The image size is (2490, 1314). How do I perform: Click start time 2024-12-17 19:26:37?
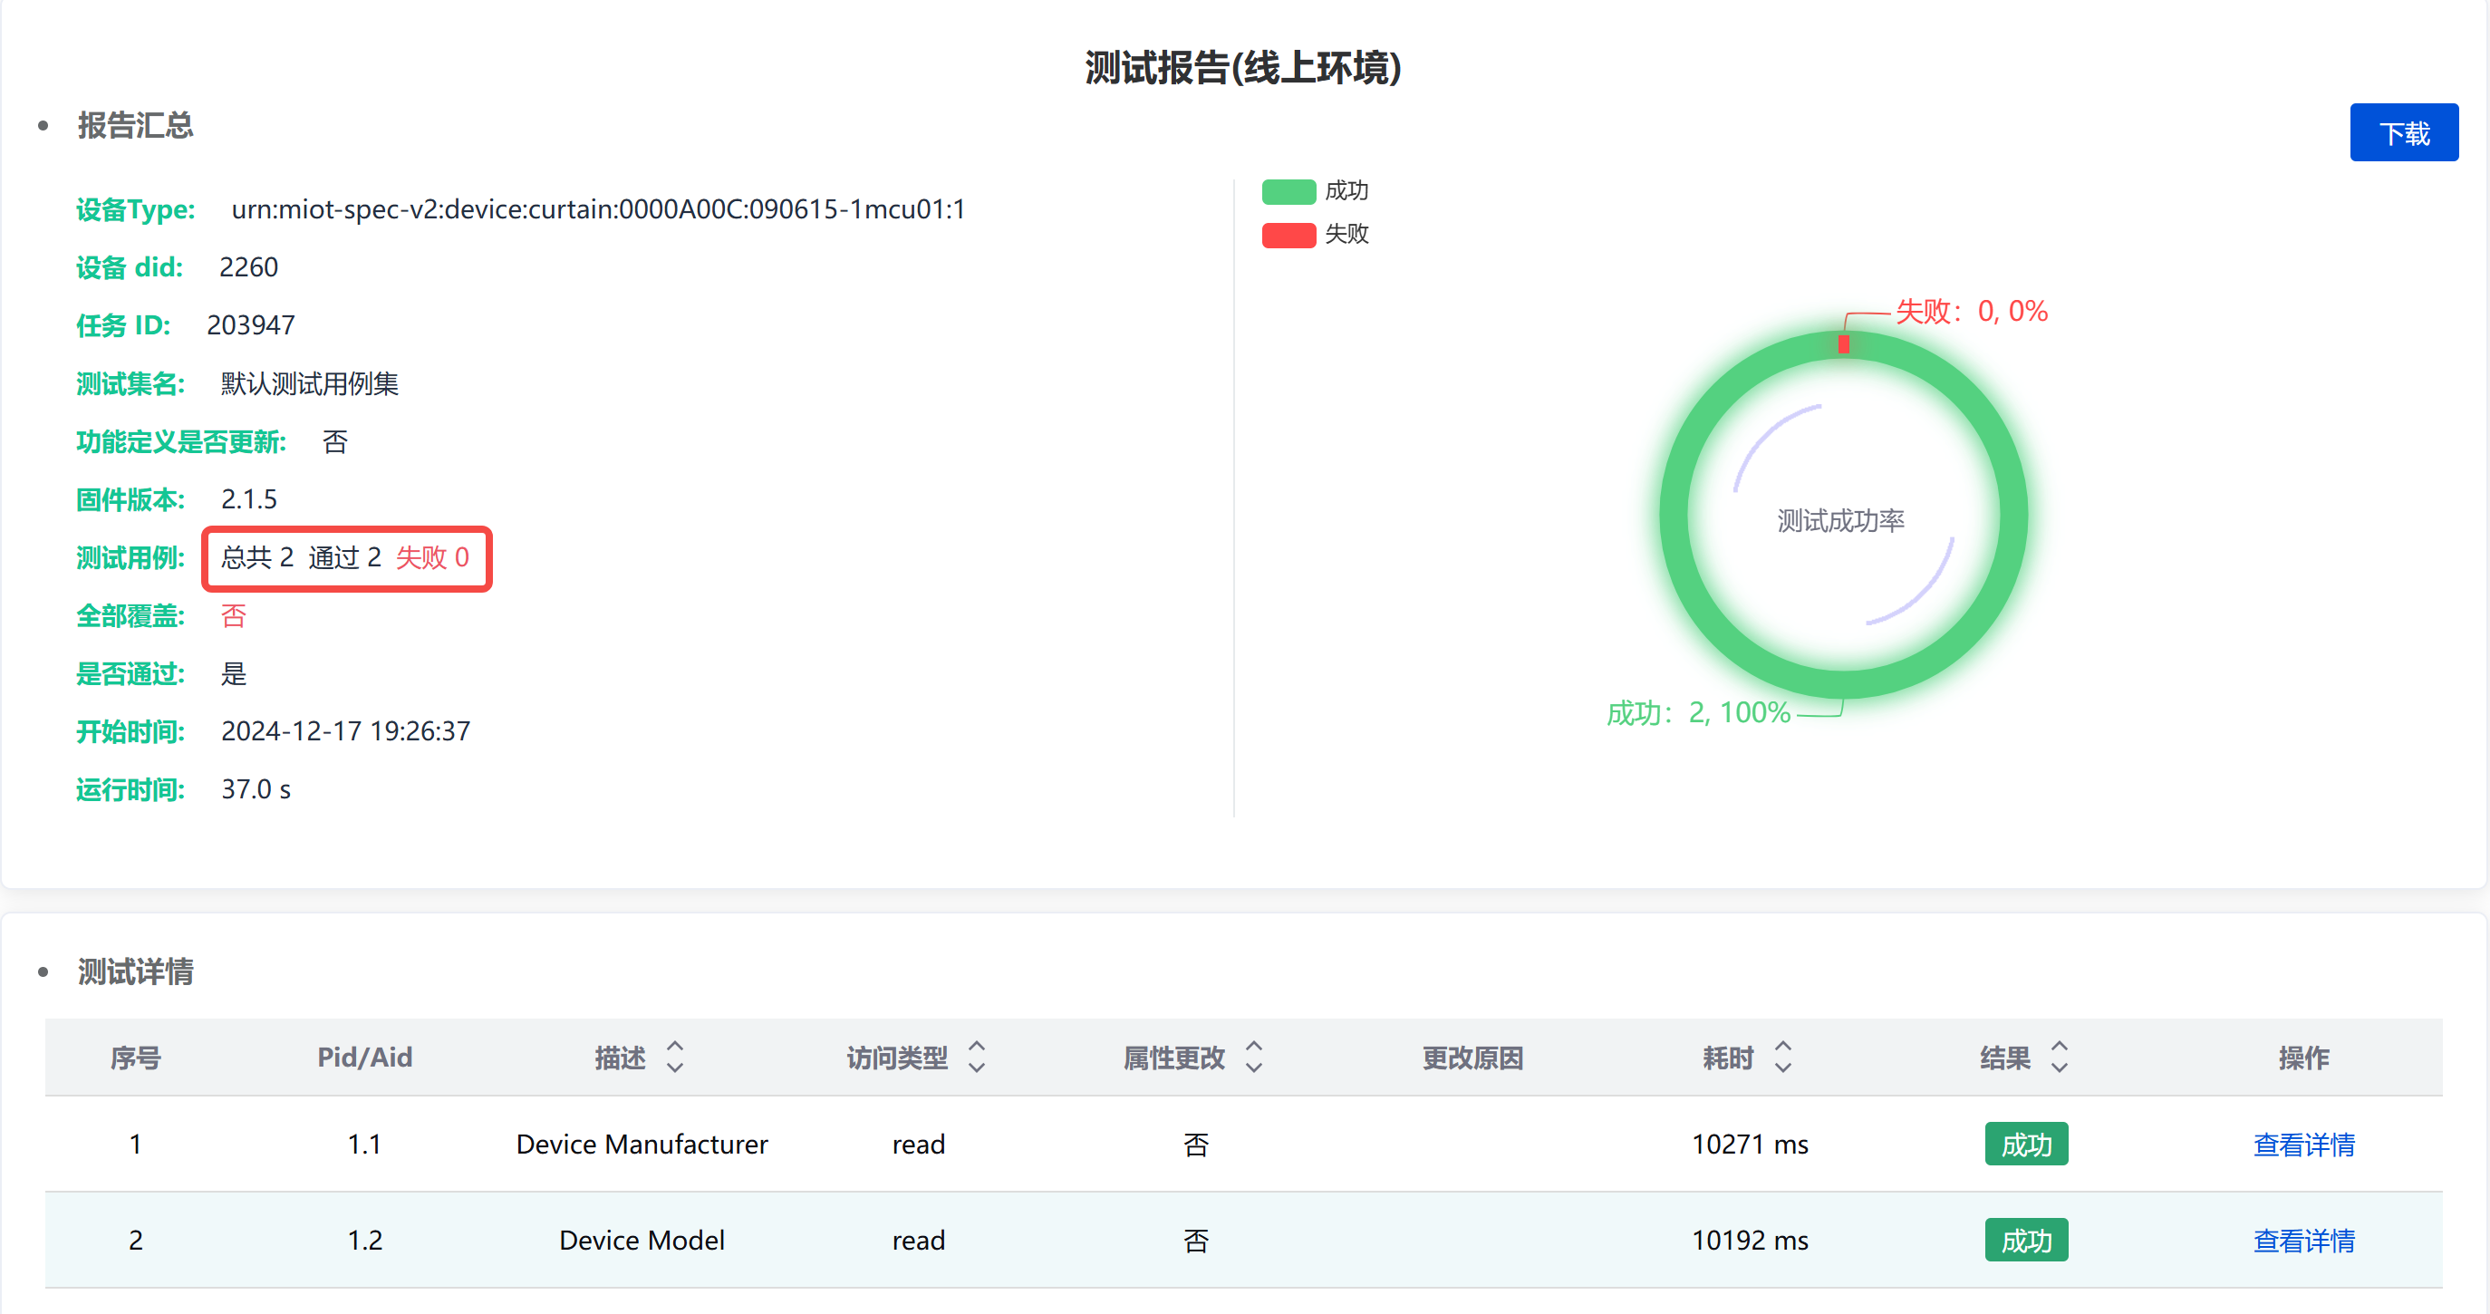(345, 731)
